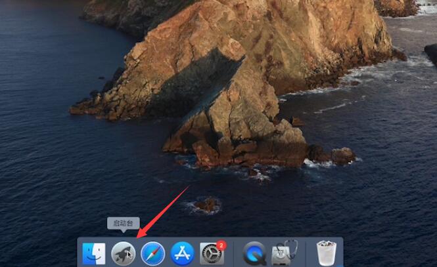The width and height of the screenshot is (437, 267).
Task: Click the stethoscope on Disk Utility icon
Action: [x=290, y=246]
